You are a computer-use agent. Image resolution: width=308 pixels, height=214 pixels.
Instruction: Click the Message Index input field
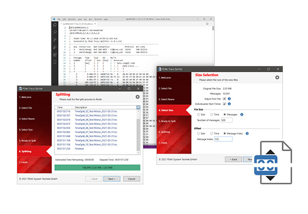pos(223,139)
